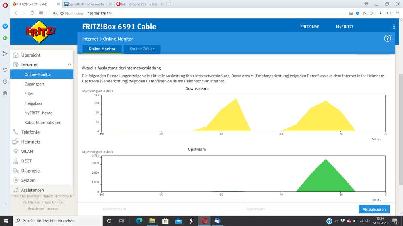Open FRITZ!Box three-dot menu

[x=394, y=27]
